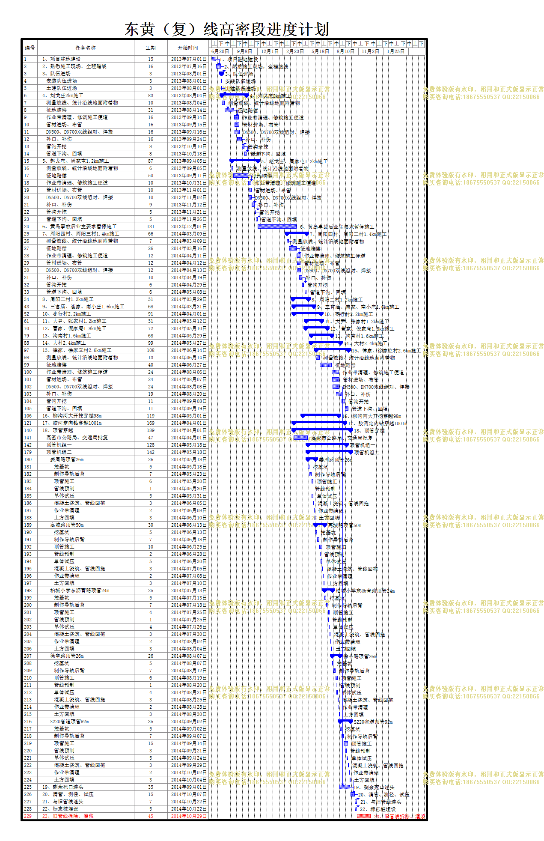Click the chart title 东黄（复）线高密段进度计划
The image size is (544, 841).
227,29
